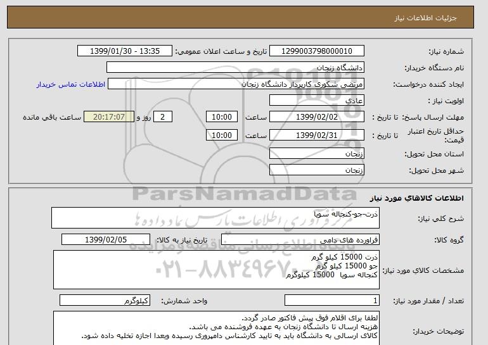Select label حداقل تاریخ اعتبار قیمت
The height and width of the screenshot is (345, 488).
point(436,135)
